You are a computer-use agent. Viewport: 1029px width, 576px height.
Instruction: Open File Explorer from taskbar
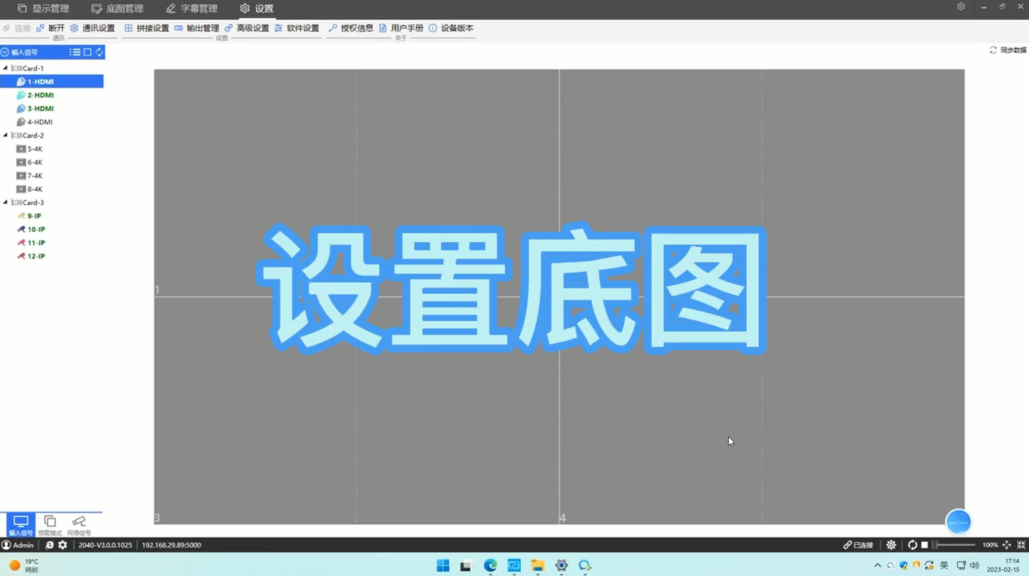[538, 566]
